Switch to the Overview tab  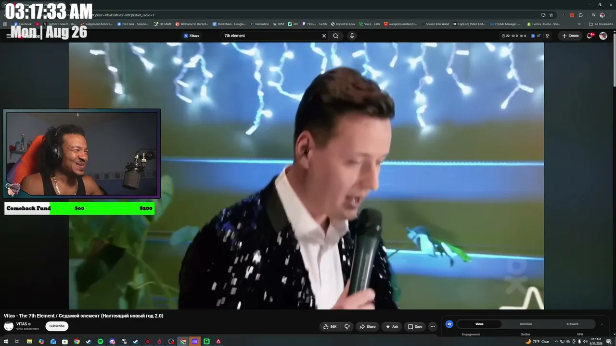(x=526, y=324)
